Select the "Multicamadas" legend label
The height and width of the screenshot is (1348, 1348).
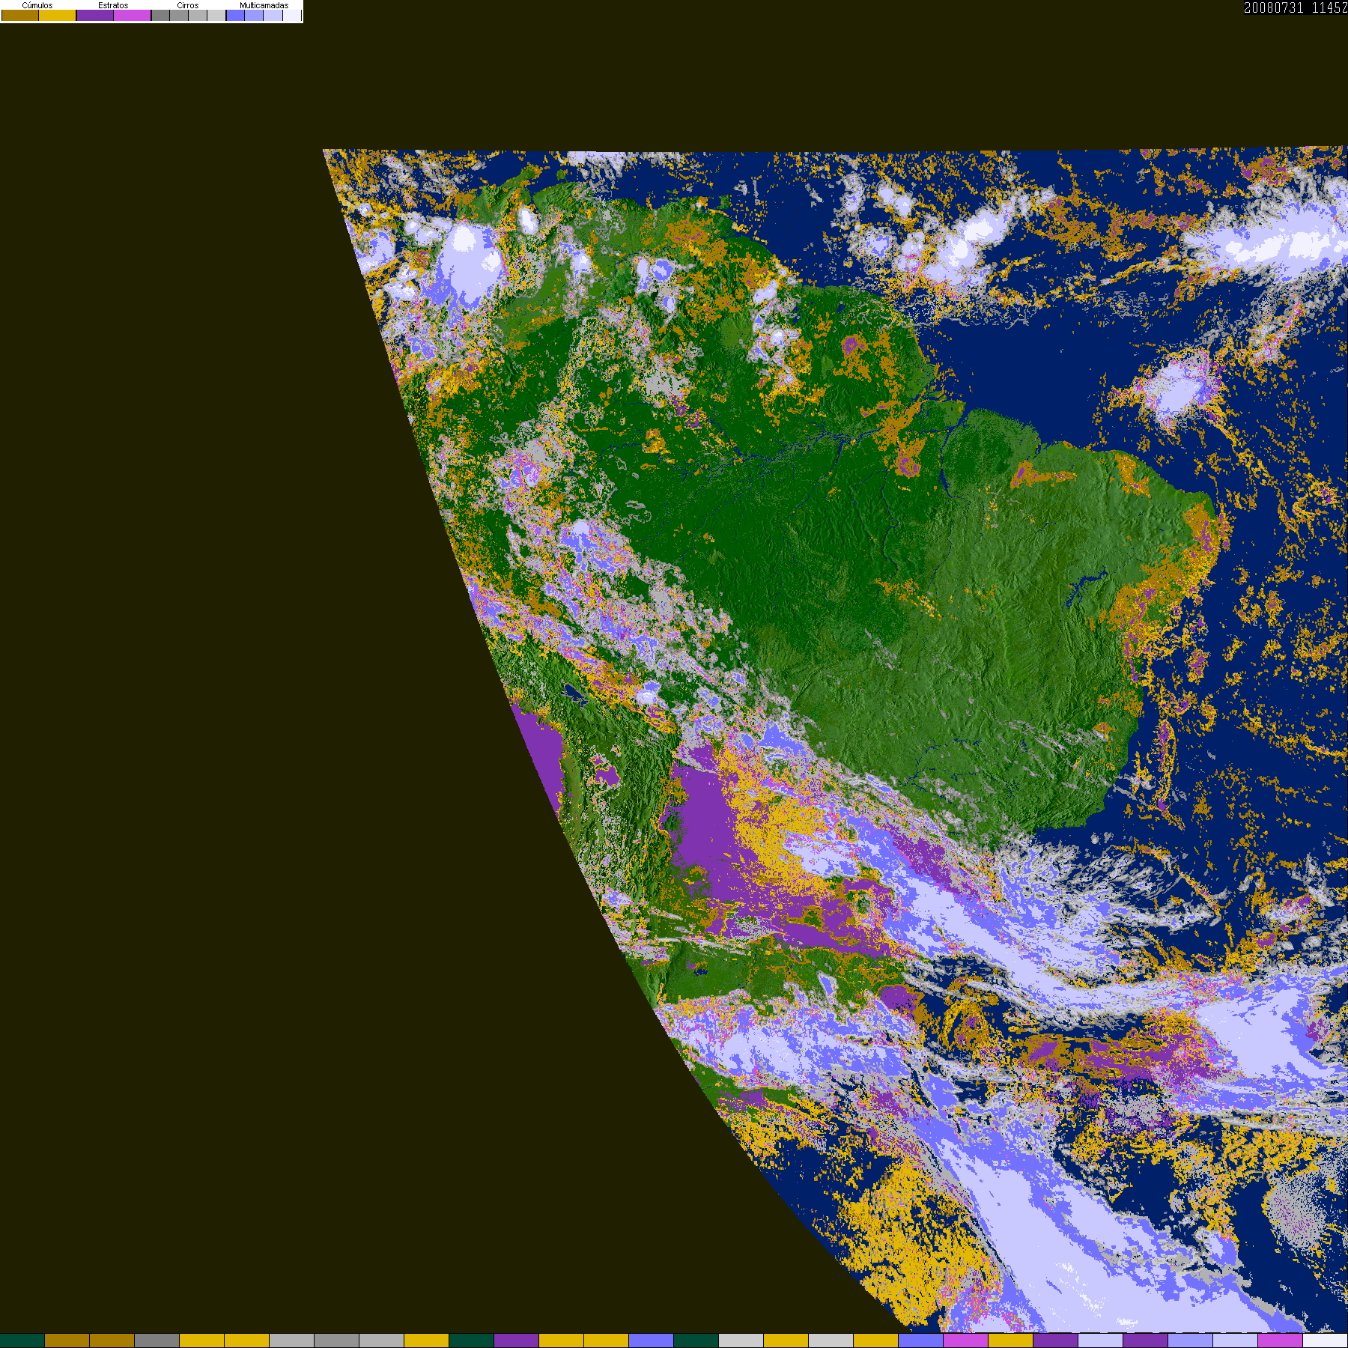264,5
